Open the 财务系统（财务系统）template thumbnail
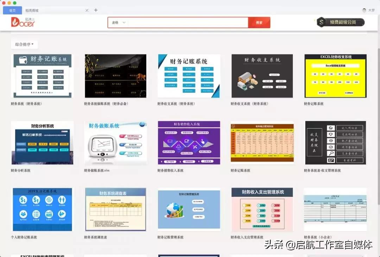This screenshot has height=257, width=380. [x=42, y=76]
